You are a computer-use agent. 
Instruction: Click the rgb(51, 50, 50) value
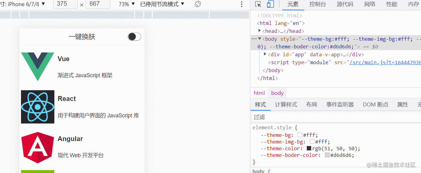click(335, 148)
